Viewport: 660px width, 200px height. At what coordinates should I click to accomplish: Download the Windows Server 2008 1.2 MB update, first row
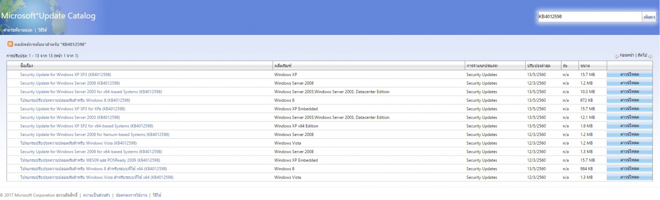(x=629, y=83)
